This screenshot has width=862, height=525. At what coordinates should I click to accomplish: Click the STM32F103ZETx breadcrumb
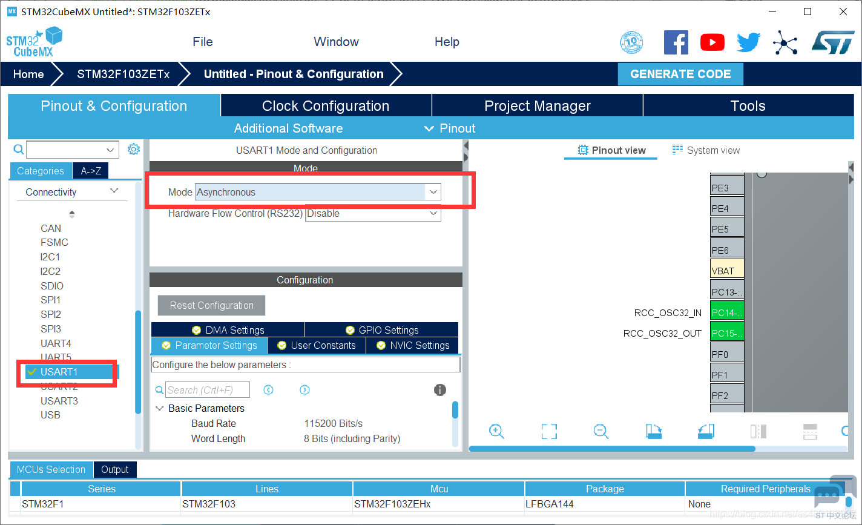pyautogui.click(x=123, y=74)
